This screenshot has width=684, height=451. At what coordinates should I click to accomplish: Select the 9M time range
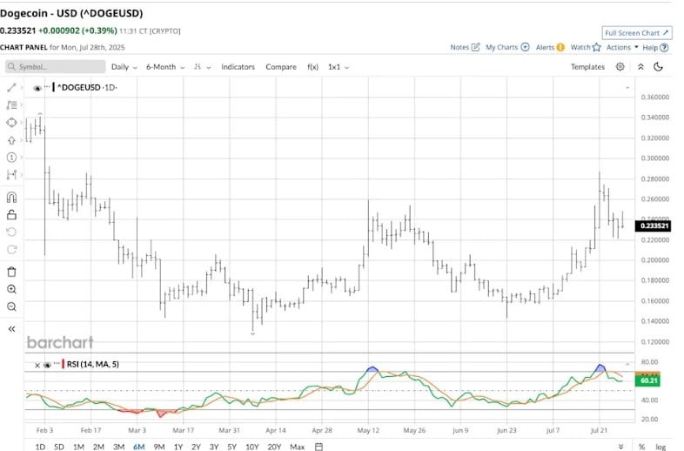158,447
